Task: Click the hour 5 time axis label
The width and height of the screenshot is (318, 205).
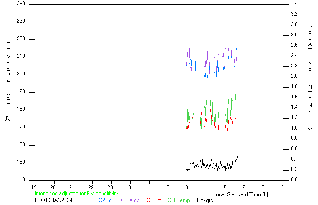Action: (225, 187)
